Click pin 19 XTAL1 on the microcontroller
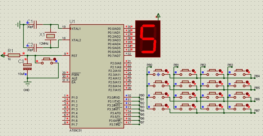Image resolution: width=263 pixels, height=136 pixels. coord(64,28)
